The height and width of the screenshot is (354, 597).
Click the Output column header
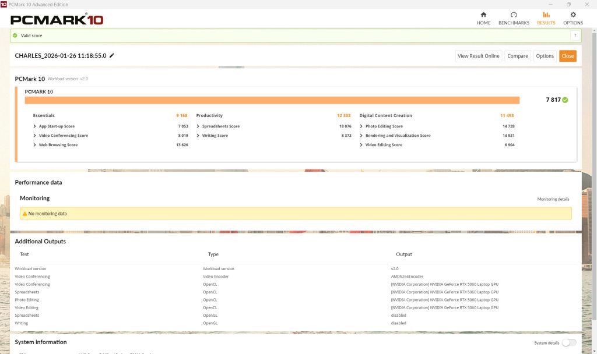click(x=404, y=254)
